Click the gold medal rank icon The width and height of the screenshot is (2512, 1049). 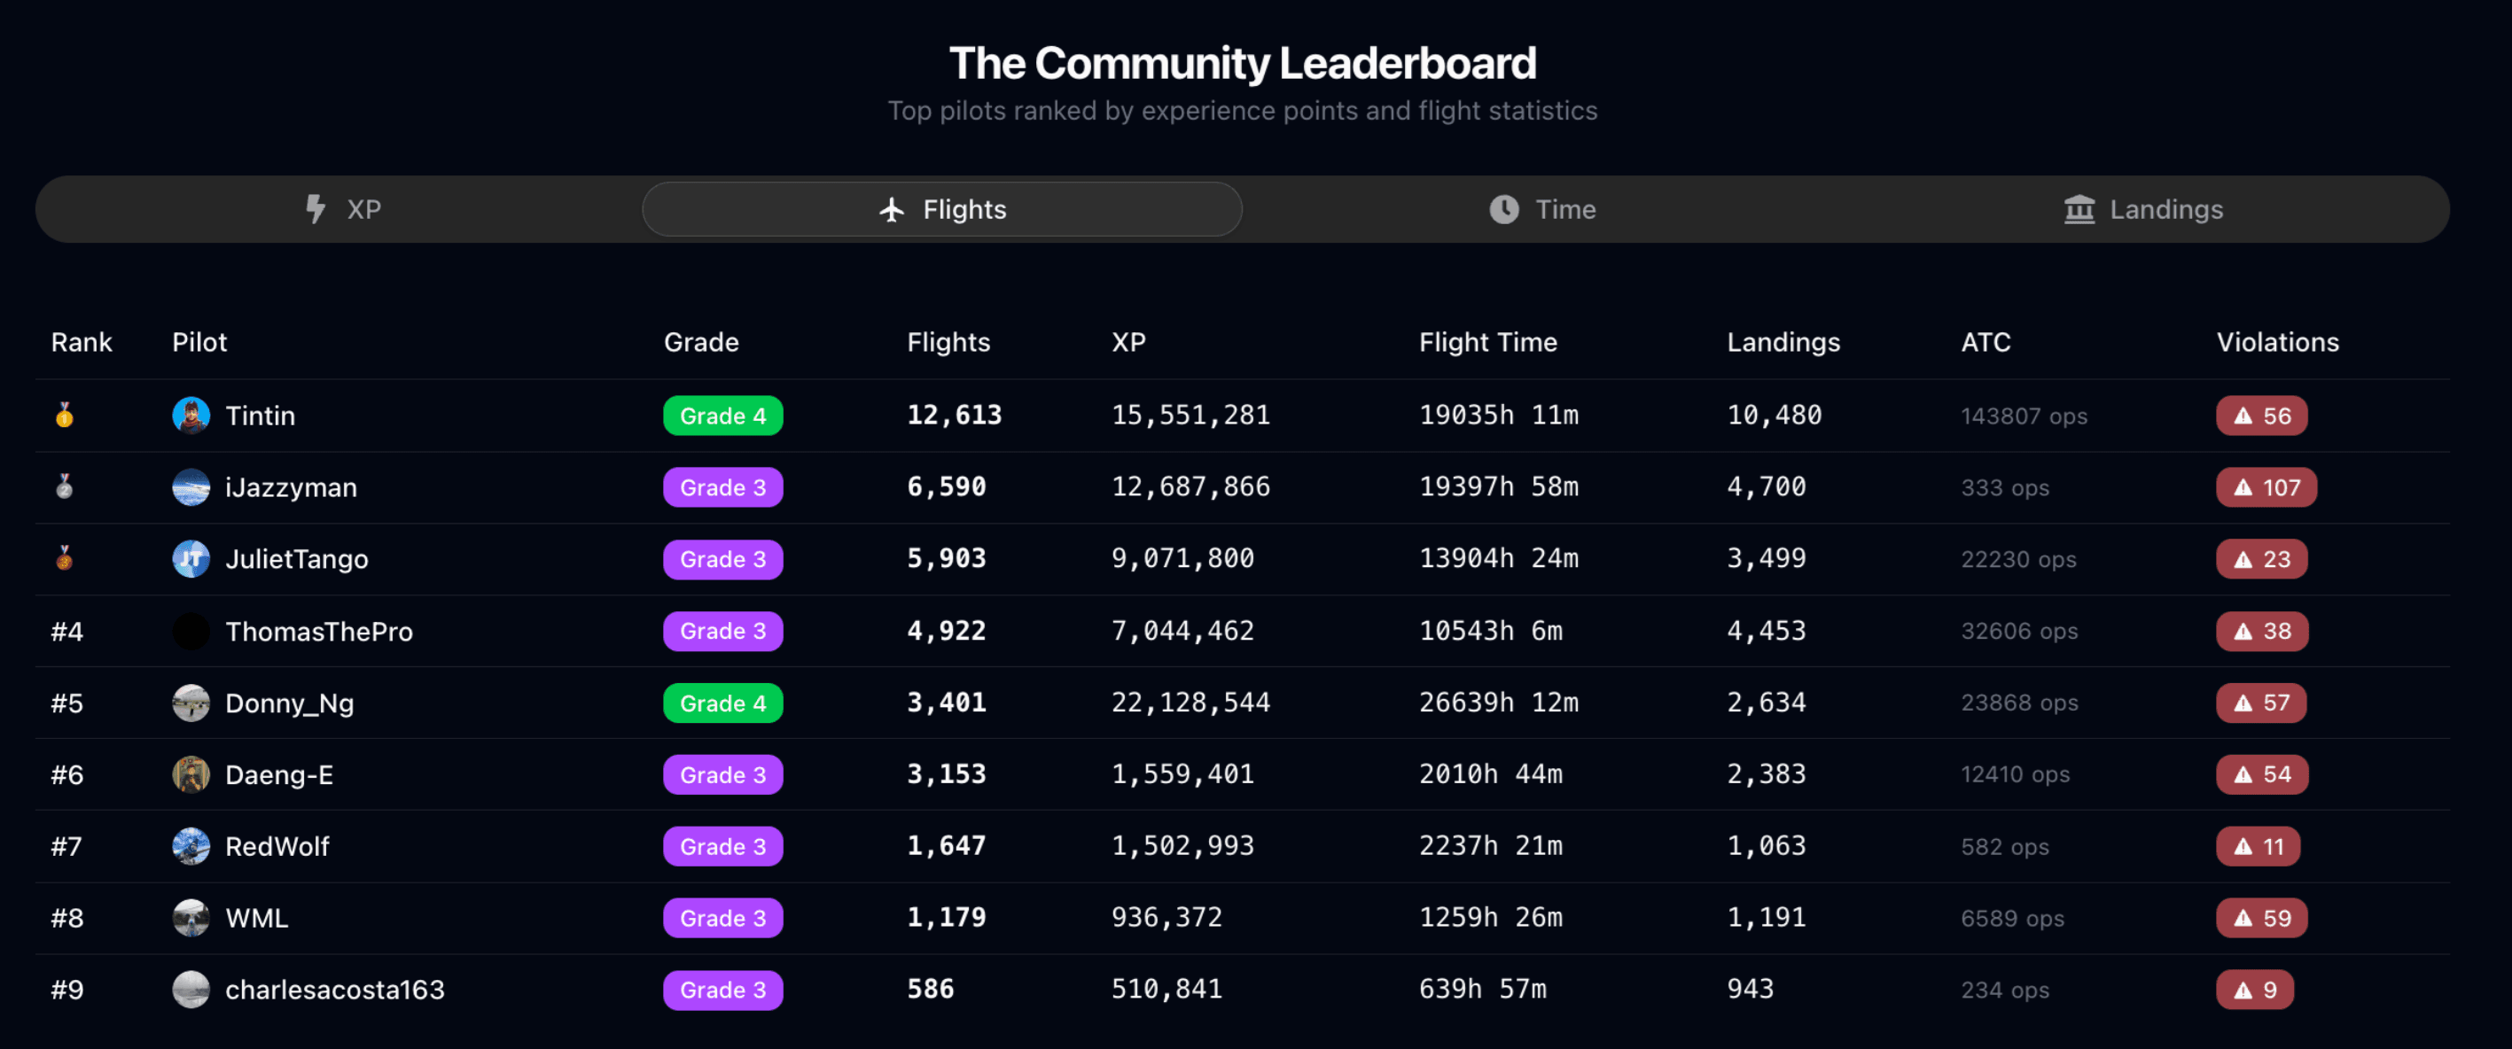(65, 416)
